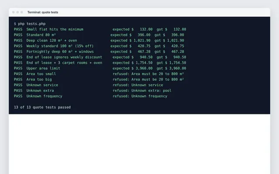Click 'Weekly standard 100 m² (15% off)' text
This screenshot has width=279, height=174.
(60, 46)
